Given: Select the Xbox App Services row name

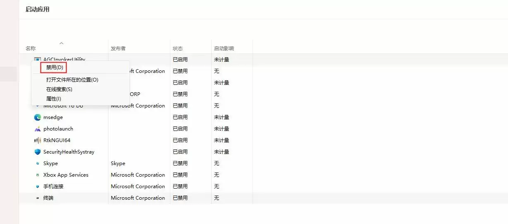Looking at the screenshot, I should point(66,175).
